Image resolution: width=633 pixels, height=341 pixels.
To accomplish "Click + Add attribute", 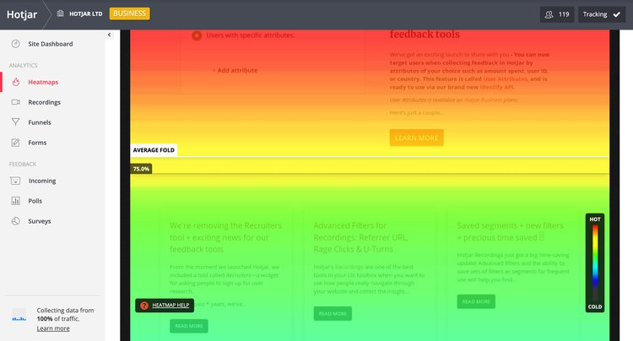I will (235, 70).
